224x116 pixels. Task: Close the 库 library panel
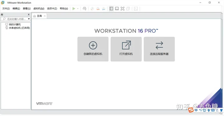pyautogui.click(x=29, y=15)
